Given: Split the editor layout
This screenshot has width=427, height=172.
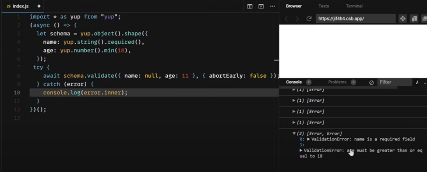Looking at the screenshot, I should tap(250, 6).
